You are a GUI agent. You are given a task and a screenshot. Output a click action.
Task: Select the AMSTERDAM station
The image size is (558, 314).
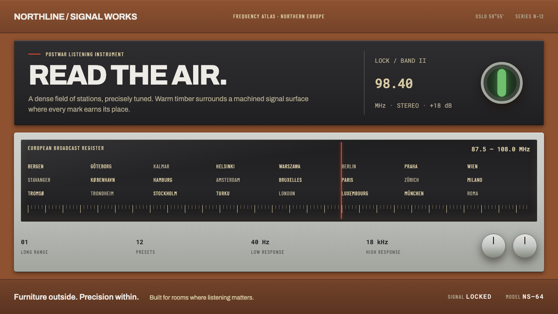click(228, 180)
